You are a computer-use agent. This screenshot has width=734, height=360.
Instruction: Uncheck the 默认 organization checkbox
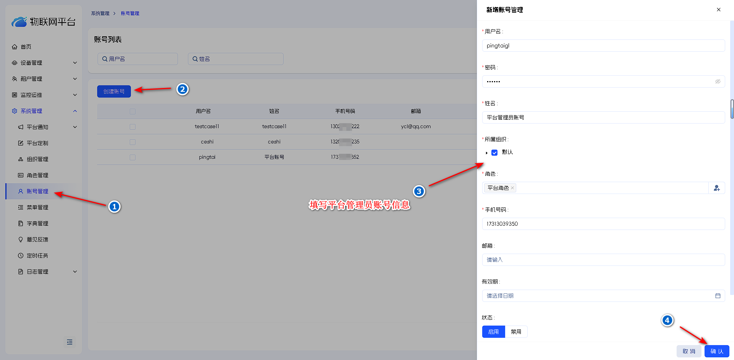(494, 153)
